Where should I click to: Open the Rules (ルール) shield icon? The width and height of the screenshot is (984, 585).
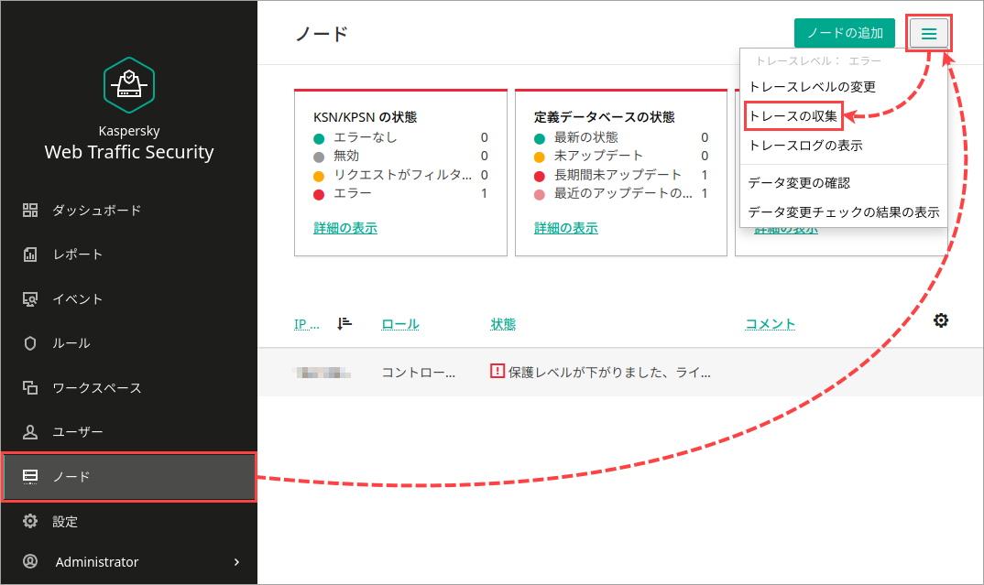[x=30, y=343]
